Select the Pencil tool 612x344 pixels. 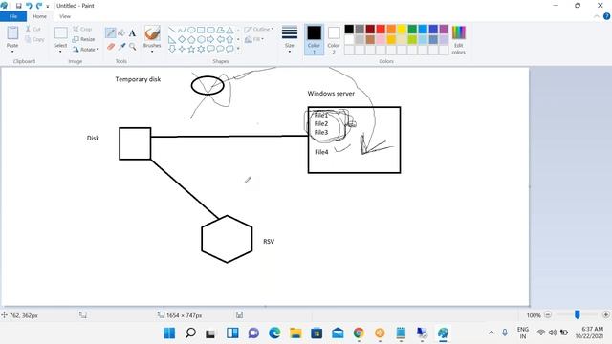111,33
